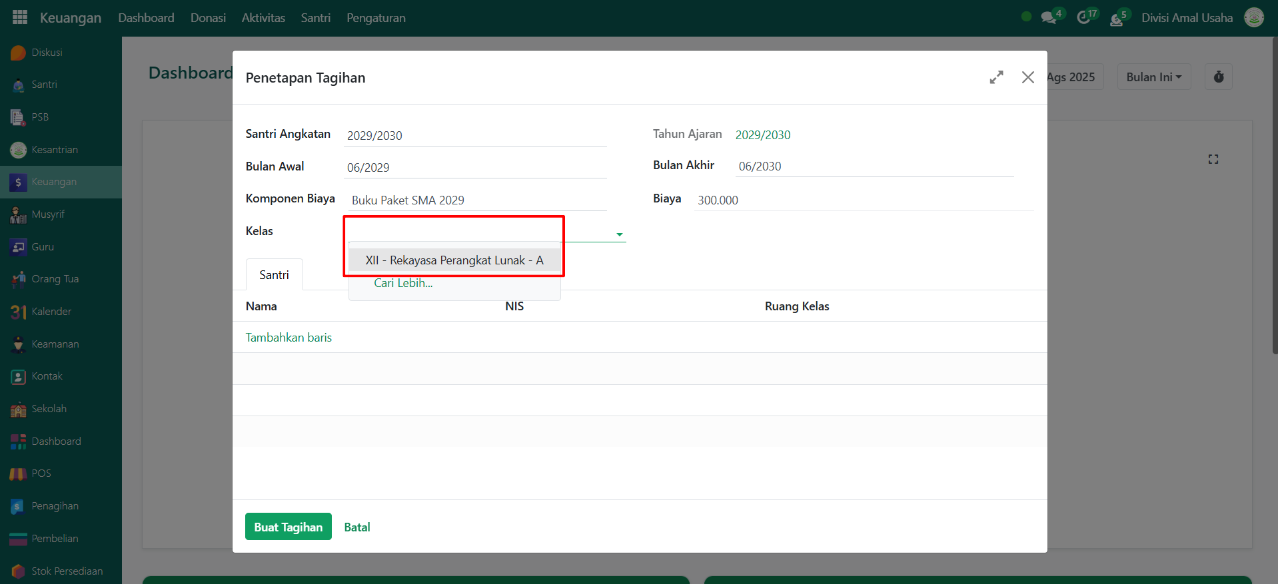This screenshot has height=584, width=1278.
Task: Expand the Kelas dropdown arrow
Action: tap(619, 234)
